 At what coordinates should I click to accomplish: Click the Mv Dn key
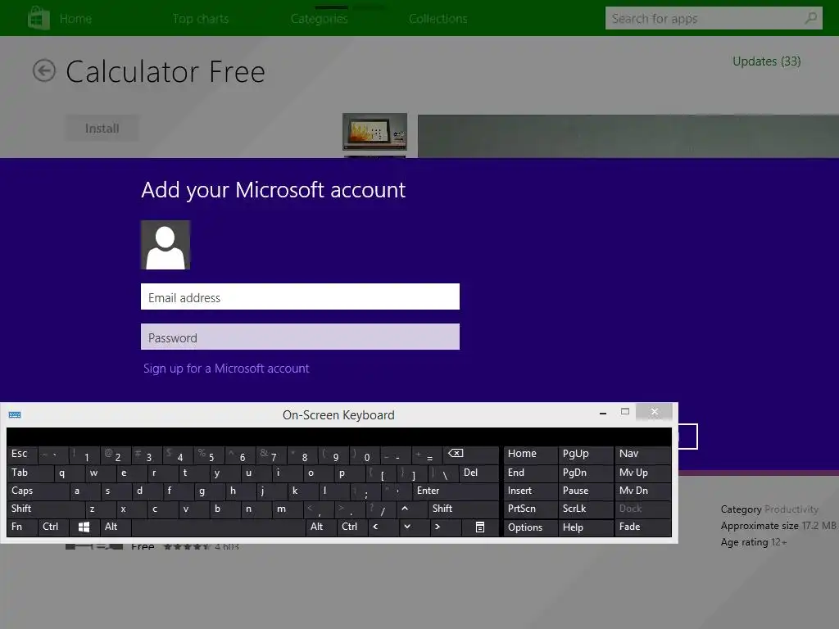click(642, 491)
